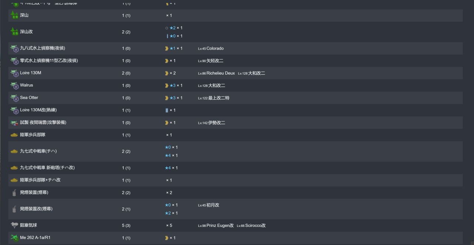Click the 零式水上偵察機11型乙改(夜偵) row name
The image size is (474, 245).
[x=49, y=61]
